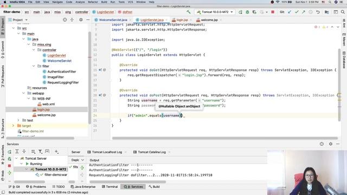The image size is (347, 195).
Task: Open the Java Enterprise tool window
Action: (83, 187)
